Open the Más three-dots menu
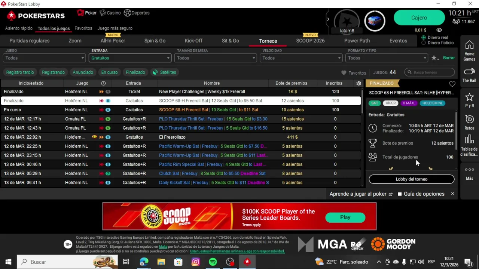The image size is (479, 269). click(469, 173)
